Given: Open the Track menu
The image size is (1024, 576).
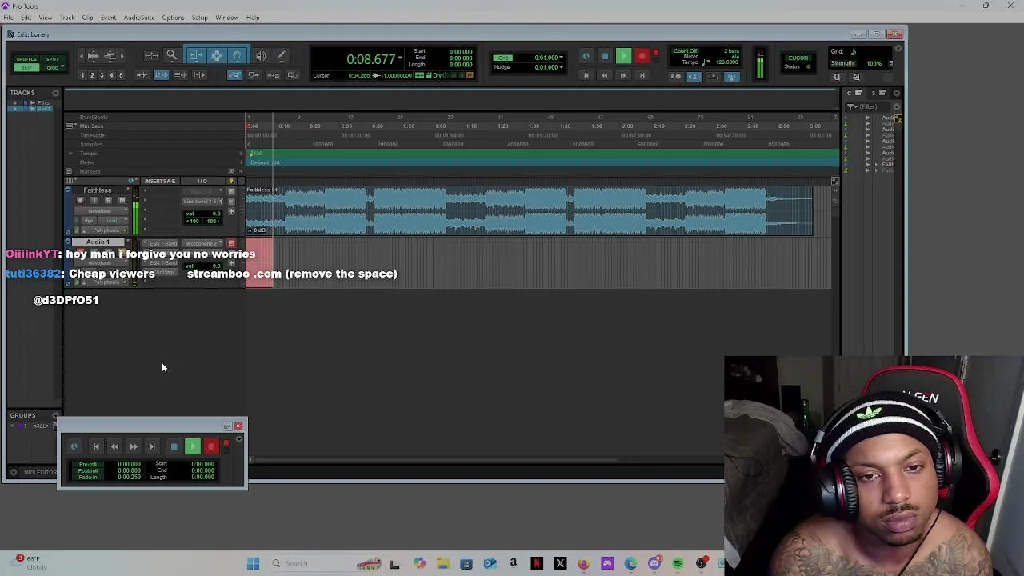Looking at the screenshot, I should [67, 18].
